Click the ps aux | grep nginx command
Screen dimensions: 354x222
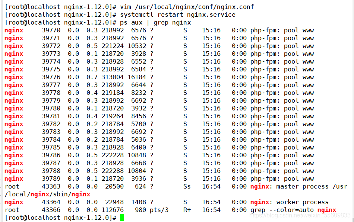(155, 23)
